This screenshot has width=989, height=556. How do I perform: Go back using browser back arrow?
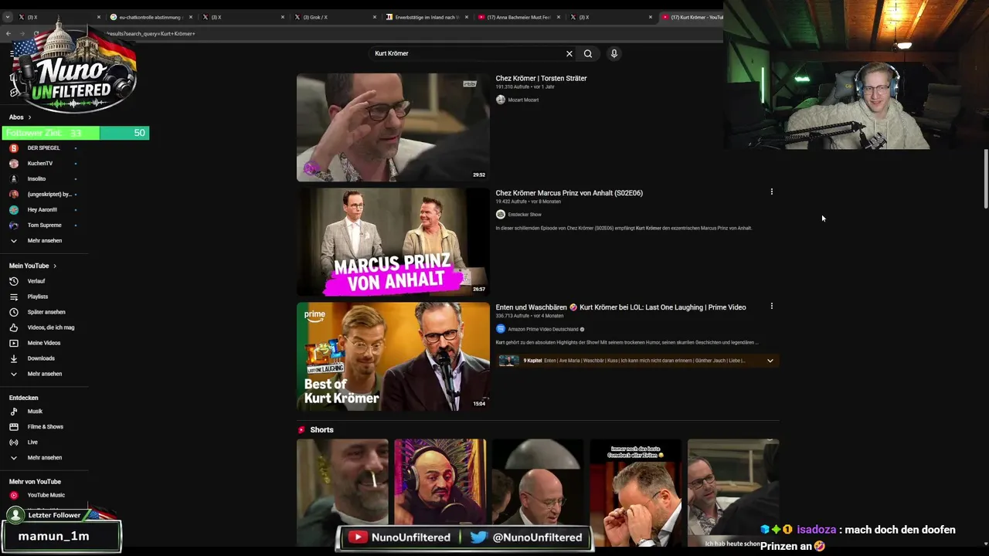pyautogui.click(x=8, y=33)
